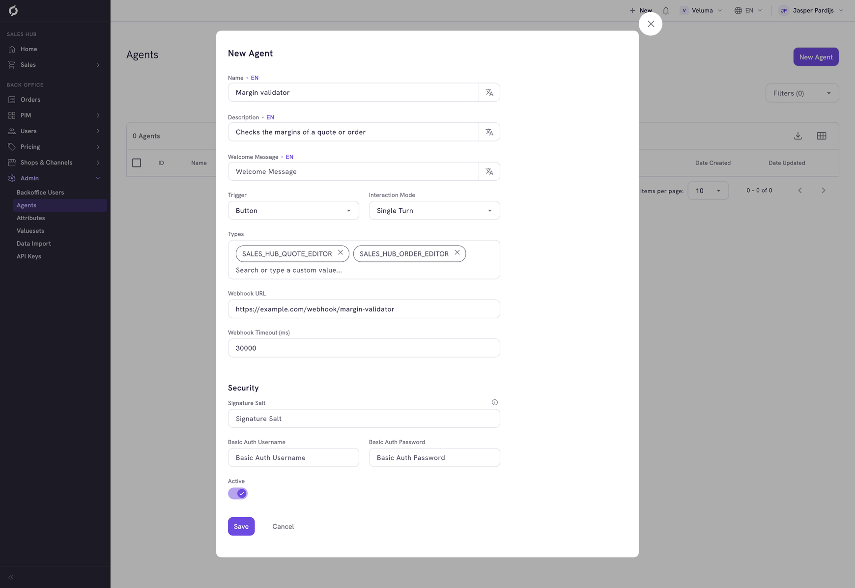Open the table column layout icon
Viewport: 855px width, 588px height.
[822, 136]
